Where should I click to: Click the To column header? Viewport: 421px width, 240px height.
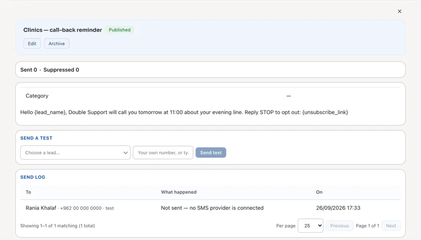(28, 192)
